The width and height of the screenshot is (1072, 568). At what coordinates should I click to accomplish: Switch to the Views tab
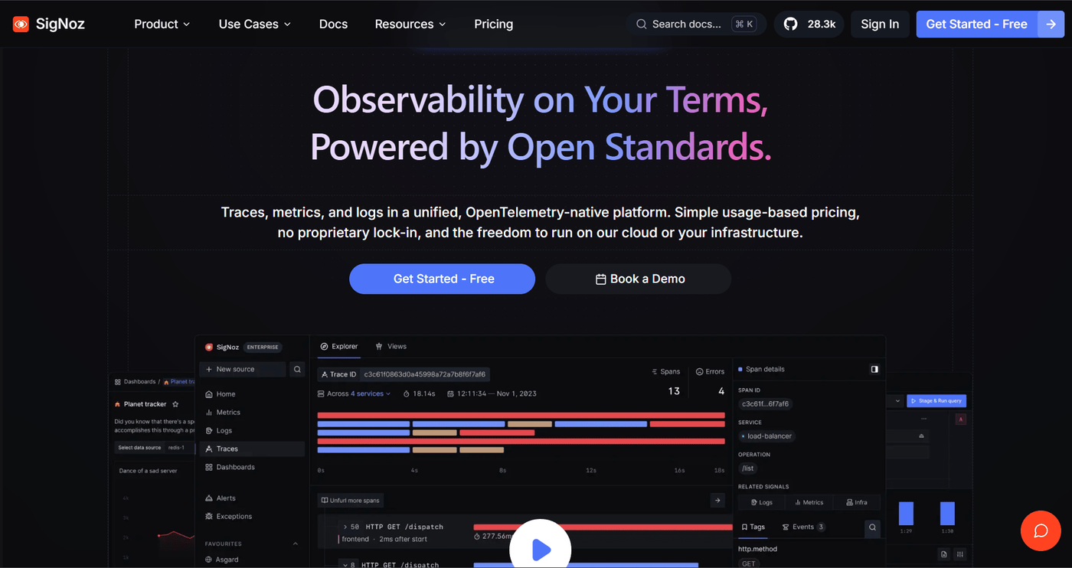(x=391, y=347)
